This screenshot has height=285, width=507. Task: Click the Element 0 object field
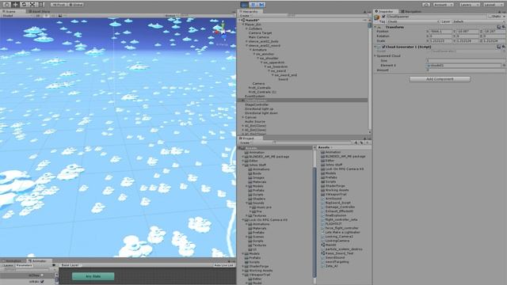(x=463, y=65)
